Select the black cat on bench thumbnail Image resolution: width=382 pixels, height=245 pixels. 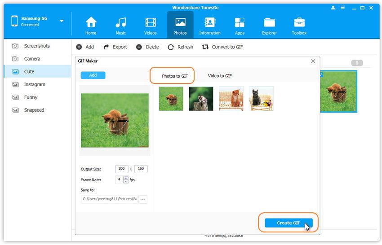coord(261,99)
